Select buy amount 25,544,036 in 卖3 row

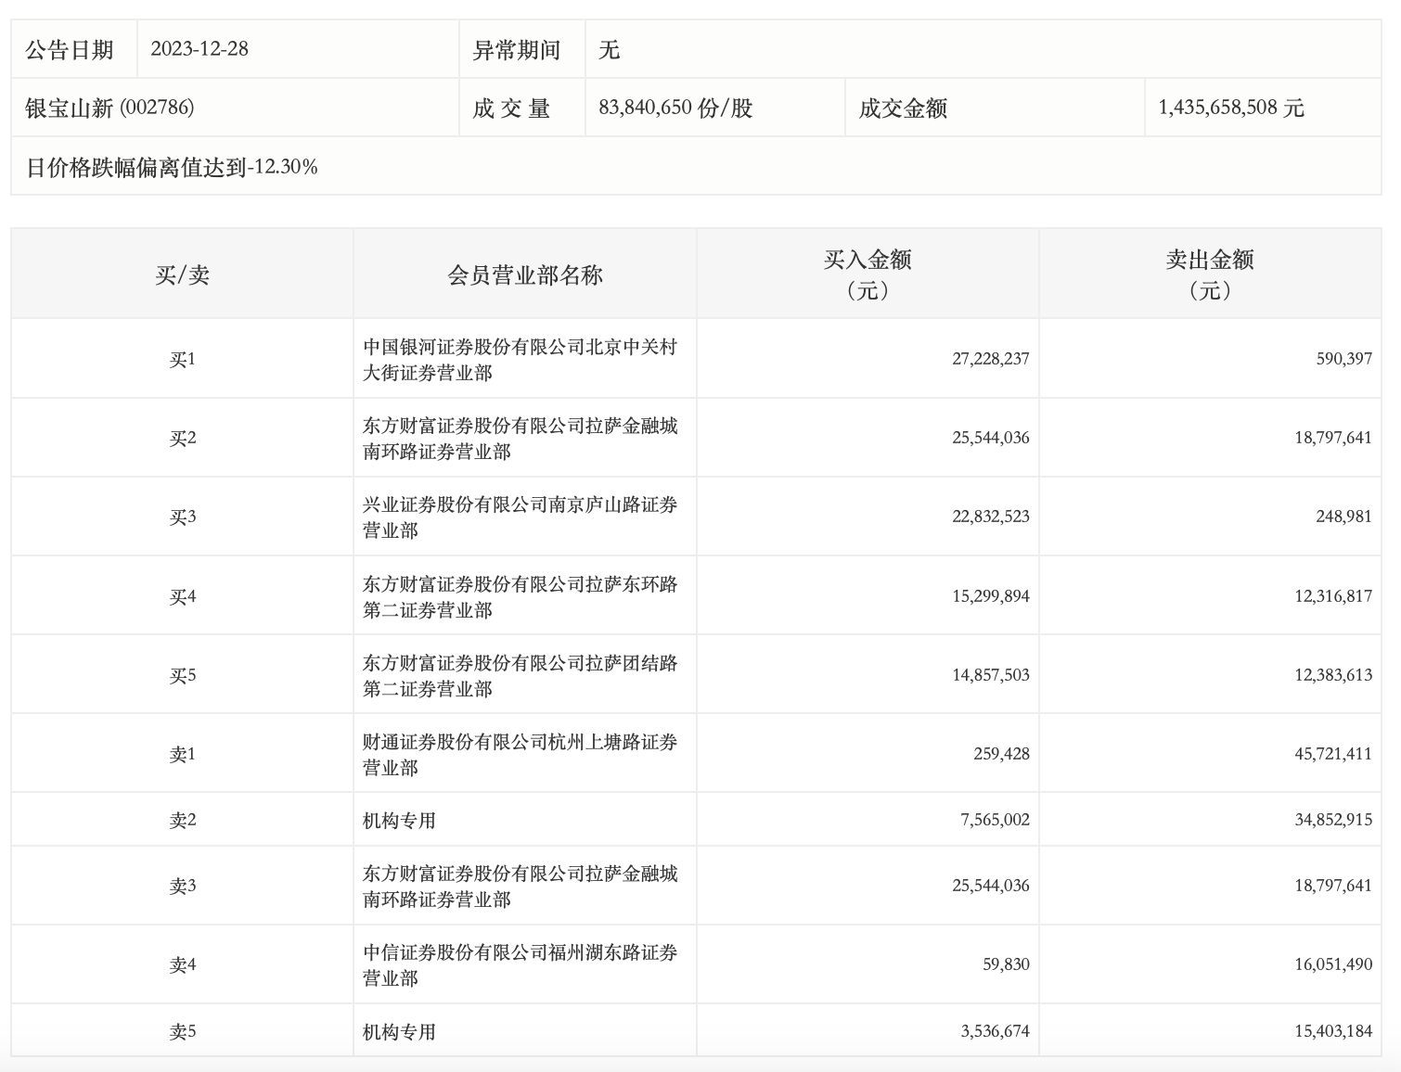point(991,886)
